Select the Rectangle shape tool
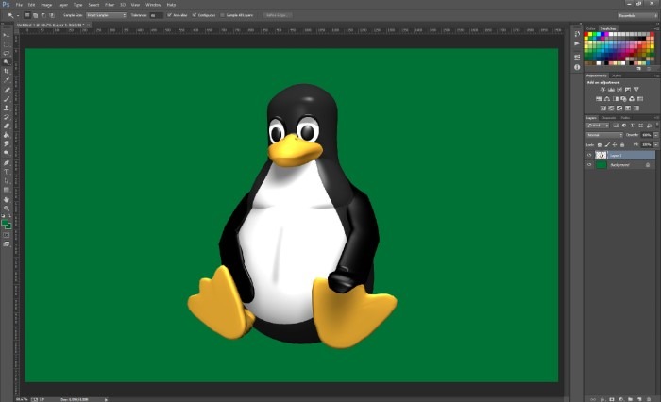The image size is (661, 402). [x=7, y=190]
